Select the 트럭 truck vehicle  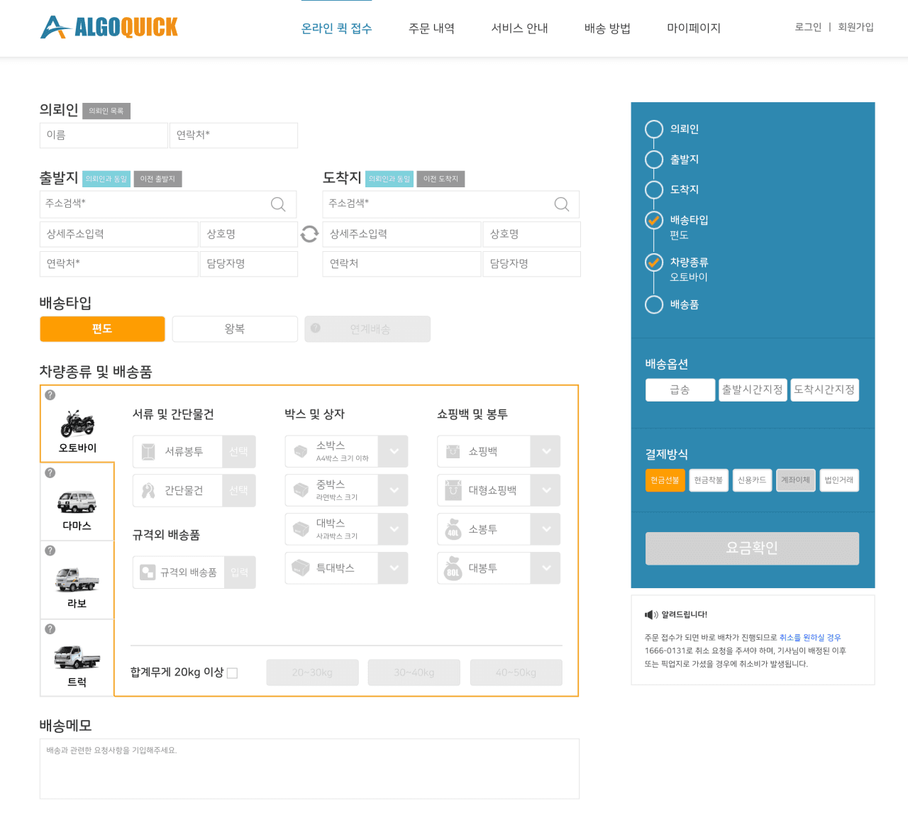pyautogui.click(x=77, y=658)
